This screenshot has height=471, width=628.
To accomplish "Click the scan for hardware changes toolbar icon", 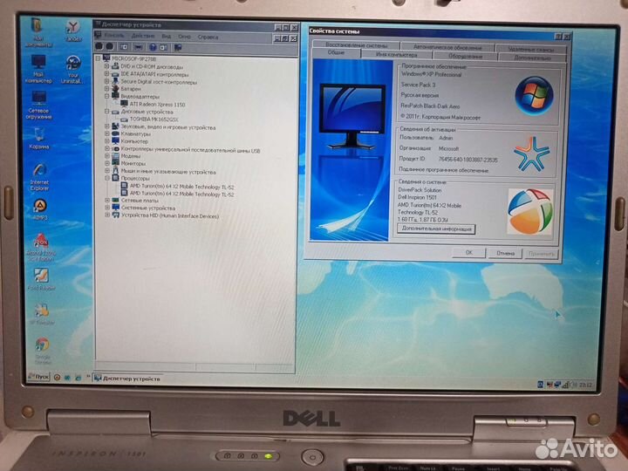I will pos(178,47).
